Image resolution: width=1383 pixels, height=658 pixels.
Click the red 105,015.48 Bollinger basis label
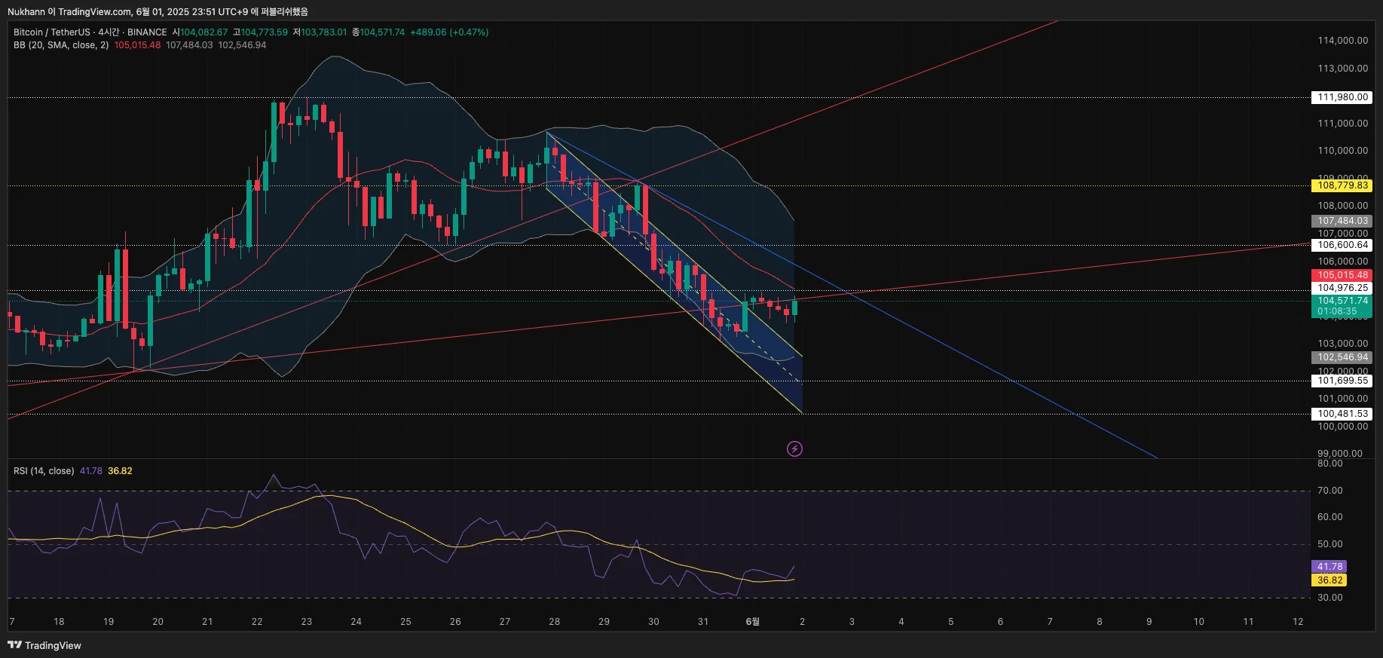click(1342, 275)
